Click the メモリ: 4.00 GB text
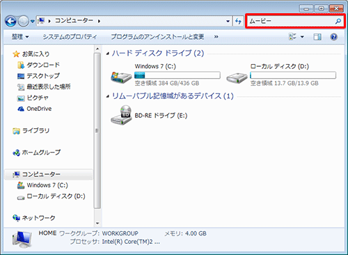 coord(185,233)
